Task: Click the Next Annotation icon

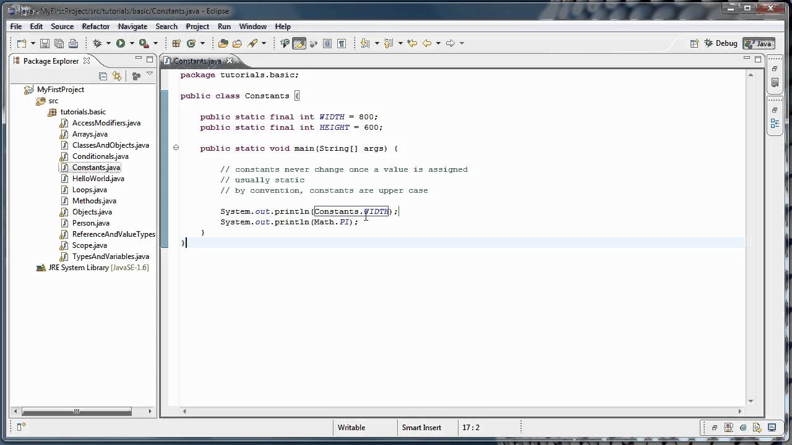Action: (365, 43)
